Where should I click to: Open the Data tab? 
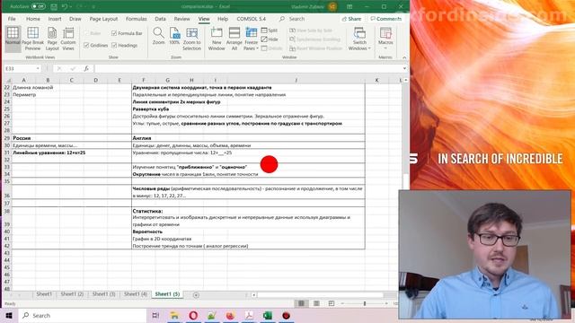[160, 19]
